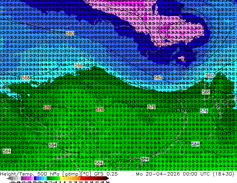Click the Height/Temp. title text
This screenshot has height=183, width=237.
click(x=18, y=174)
